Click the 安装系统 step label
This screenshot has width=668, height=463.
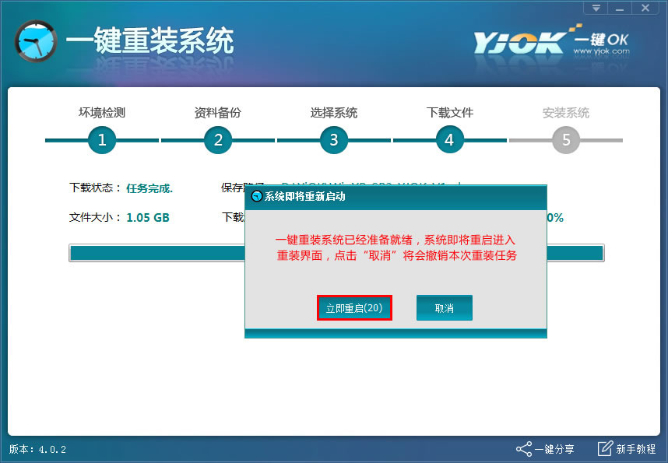click(568, 112)
